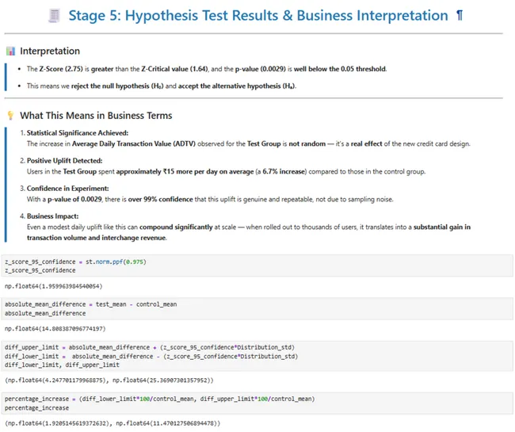Click output np.float64(1.959963984540054)
The height and width of the screenshot is (432, 515).
click(54, 286)
